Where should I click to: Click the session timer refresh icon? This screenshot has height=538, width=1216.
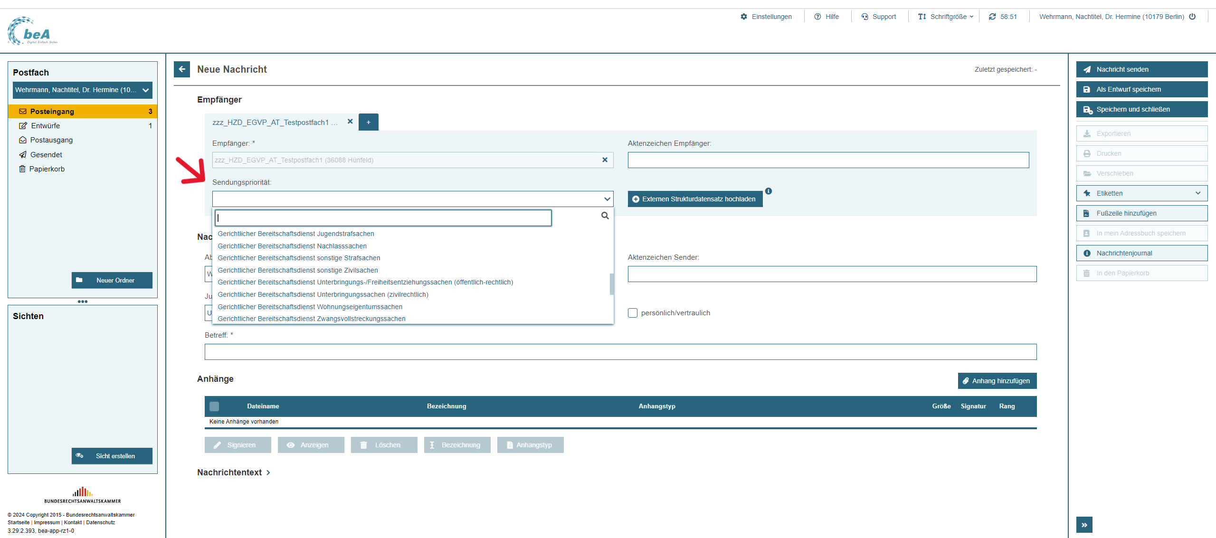(x=992, y=17)
